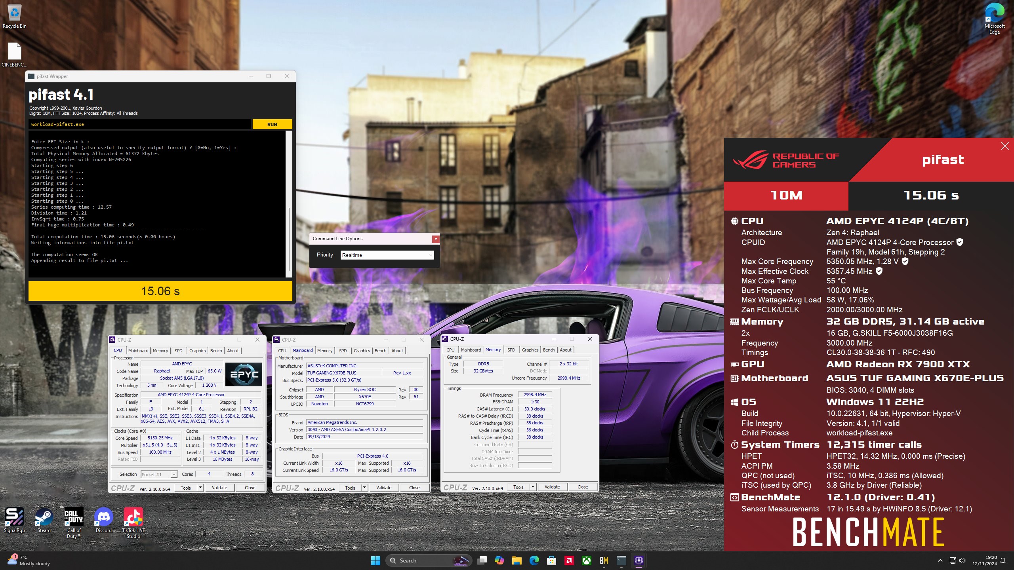
Task: Open About tab in Memory CPU-Z window
Action: point(566,350)
